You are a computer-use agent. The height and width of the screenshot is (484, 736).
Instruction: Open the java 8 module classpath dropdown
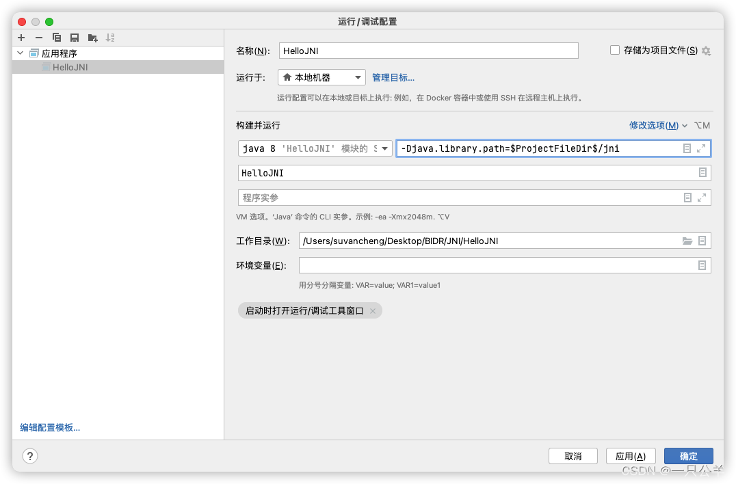pyautogui.click(x=314, y=148)
